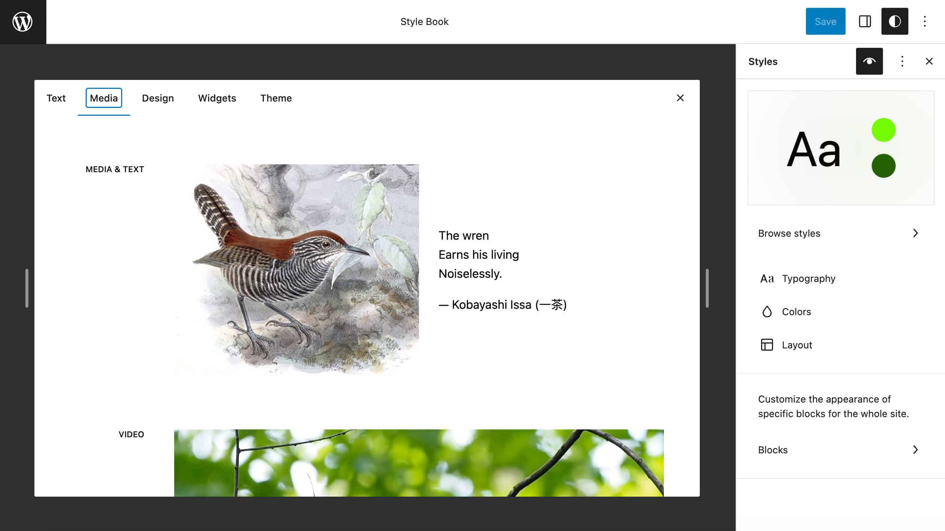
Task: Click the Save button
Action: (826, 21)
